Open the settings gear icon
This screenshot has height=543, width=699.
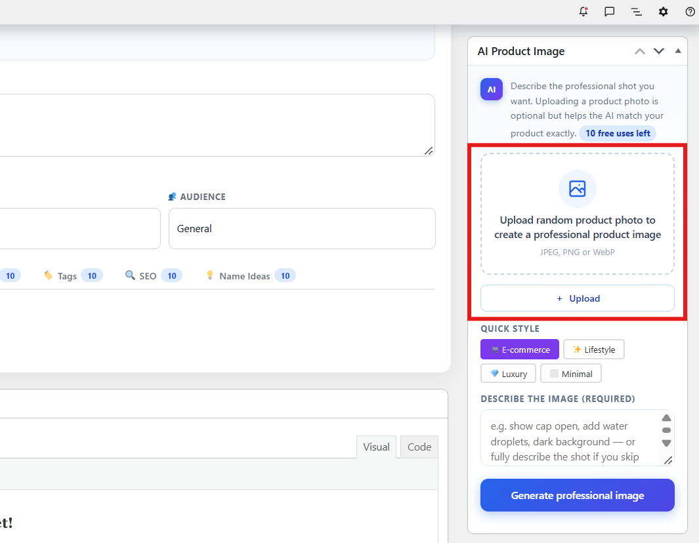pos(664,12)
